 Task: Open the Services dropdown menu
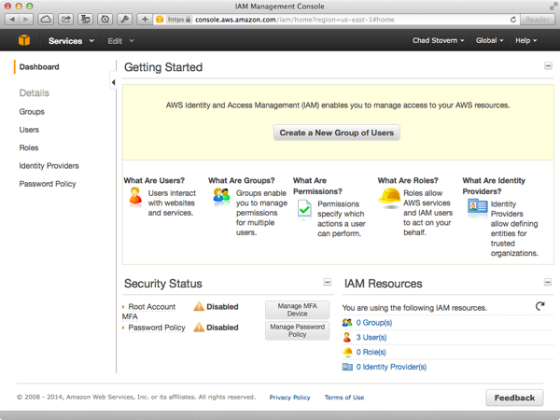click(71, 41)
